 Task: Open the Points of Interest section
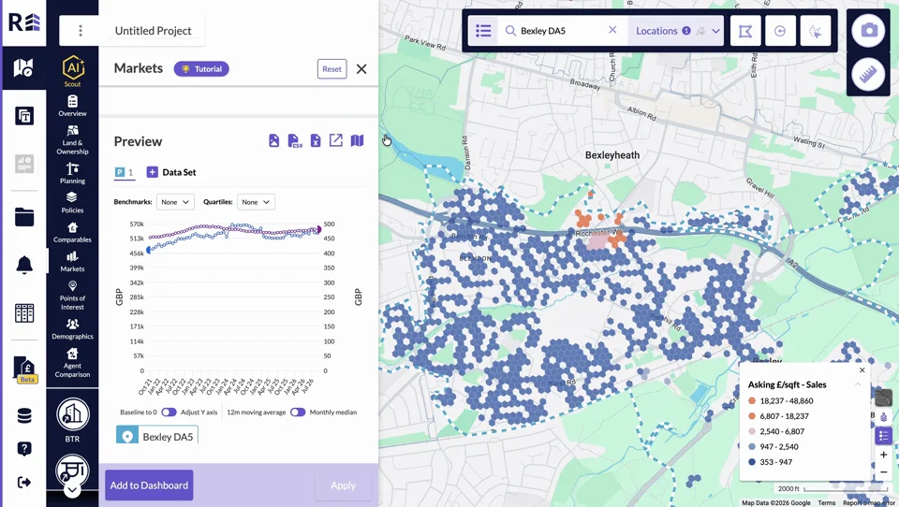[x=73, y=296]
